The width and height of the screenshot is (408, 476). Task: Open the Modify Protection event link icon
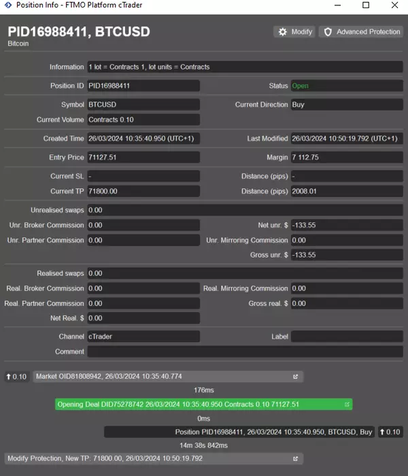[295, 458]
